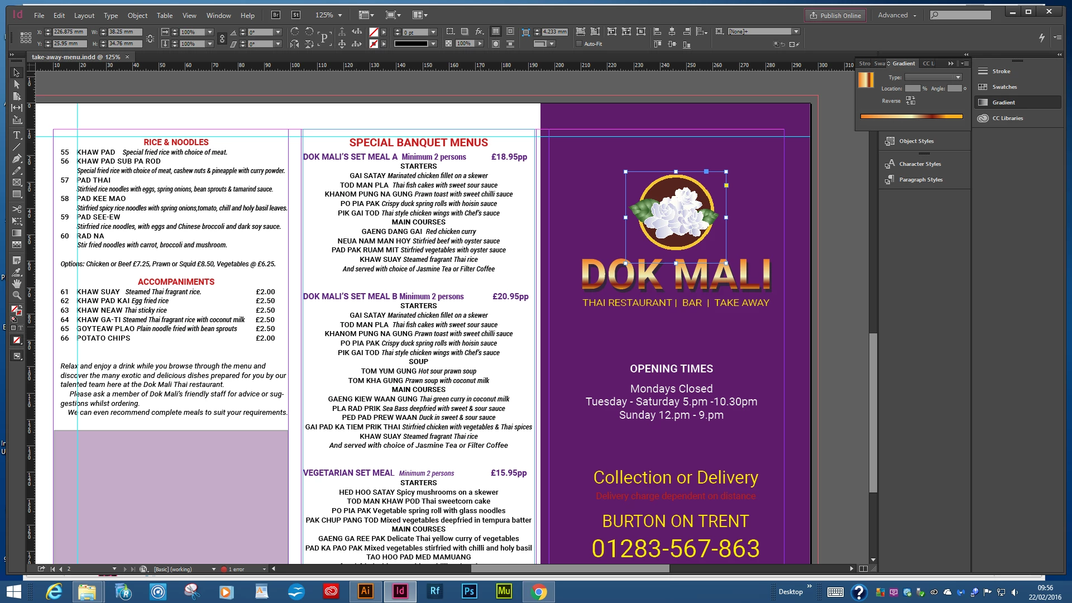Select the Hand tool
The width and height of the screenshot is (1072, 603).
point(17,284)
